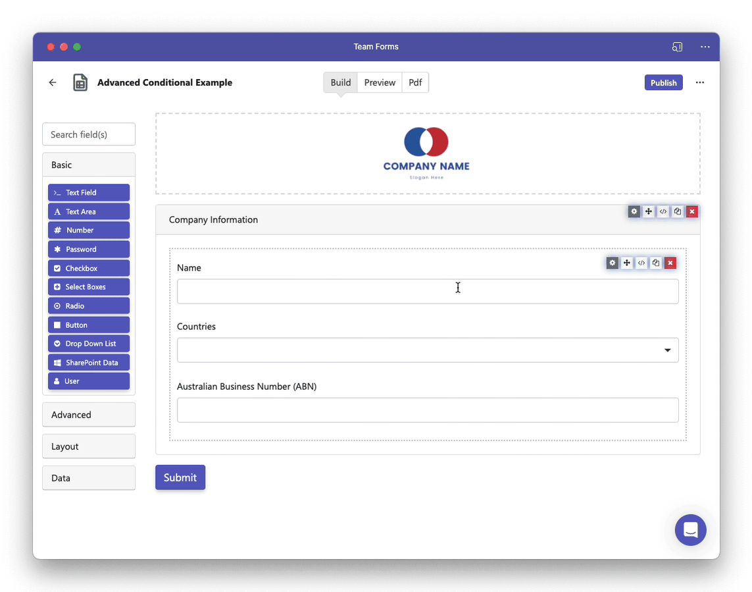The image size is (752, 592).
Task: Click move icon on Company Information panel
Action: coord(649,211)
